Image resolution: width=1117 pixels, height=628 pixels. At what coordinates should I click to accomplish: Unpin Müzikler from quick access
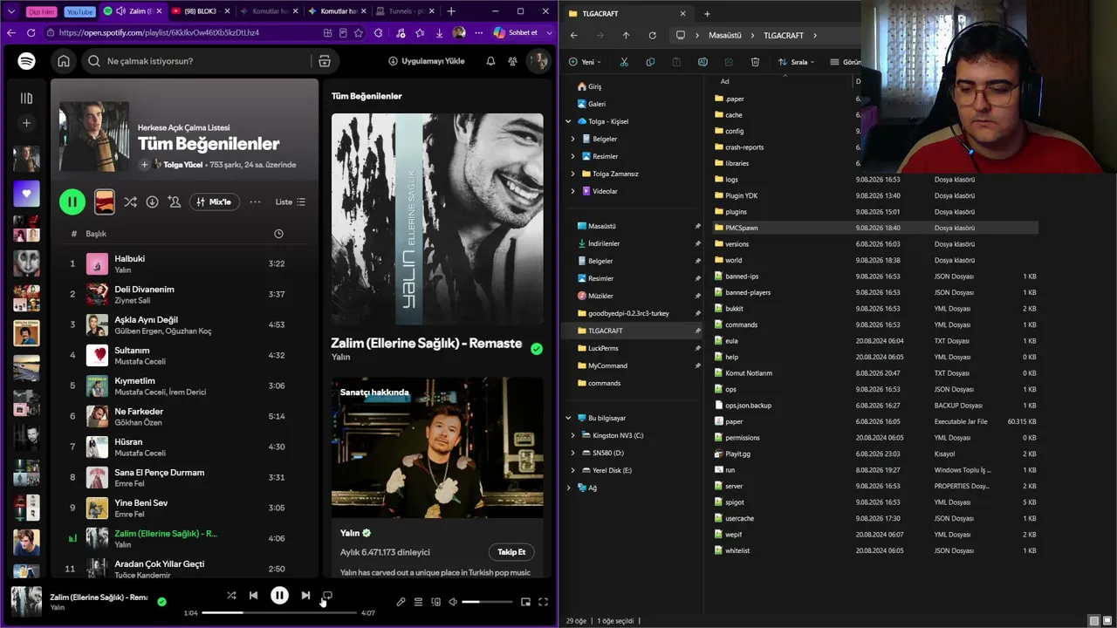(x=697, y=296)
